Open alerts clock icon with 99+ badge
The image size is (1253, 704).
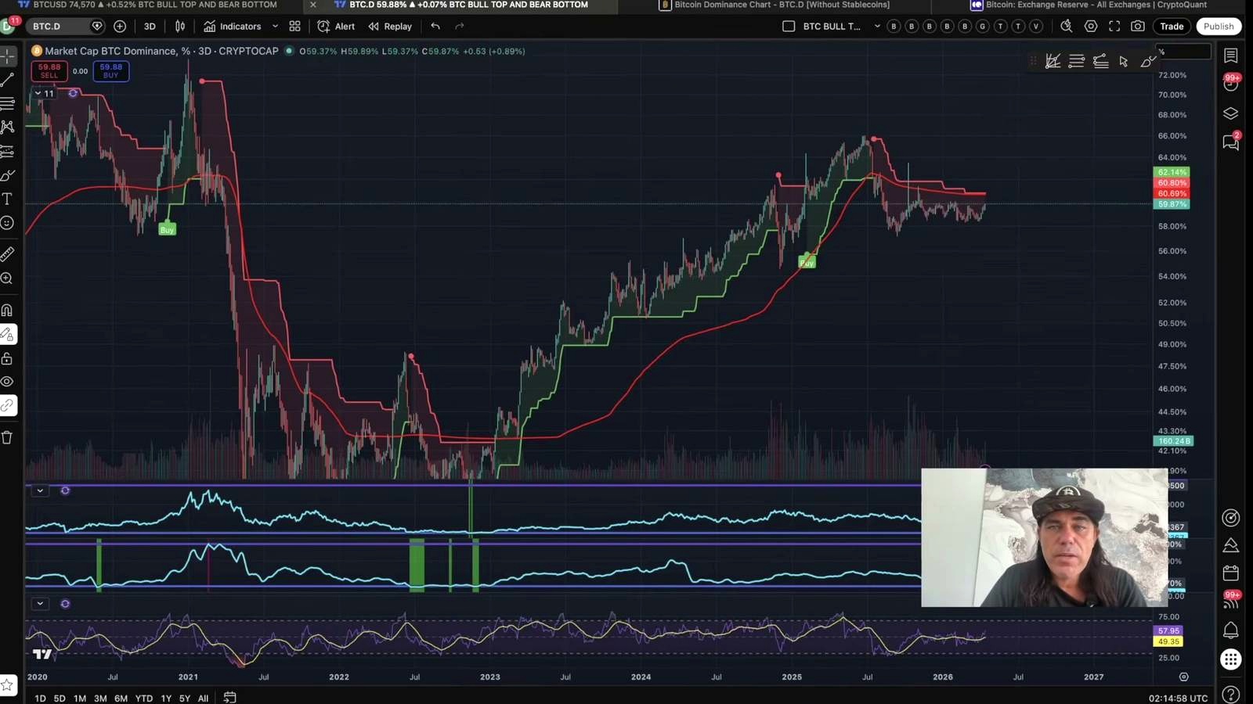(1231, 84)
